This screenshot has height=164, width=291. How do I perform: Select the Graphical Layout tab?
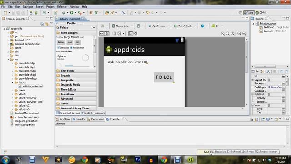tap(68, 113)
